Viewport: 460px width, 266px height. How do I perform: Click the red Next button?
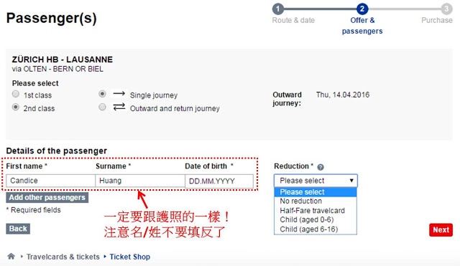point(441,229)
